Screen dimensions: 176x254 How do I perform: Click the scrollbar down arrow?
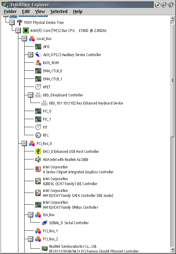pos(173,249)
